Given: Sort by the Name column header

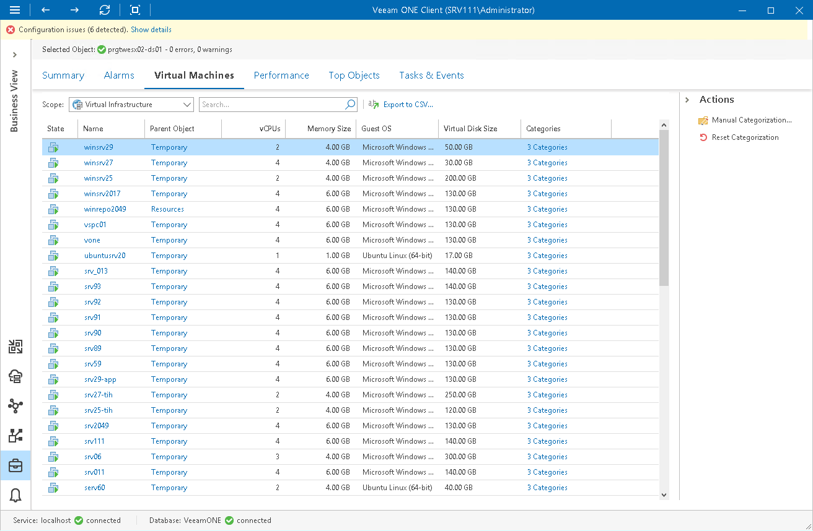Looking at the screenshot, I should 111,129.
